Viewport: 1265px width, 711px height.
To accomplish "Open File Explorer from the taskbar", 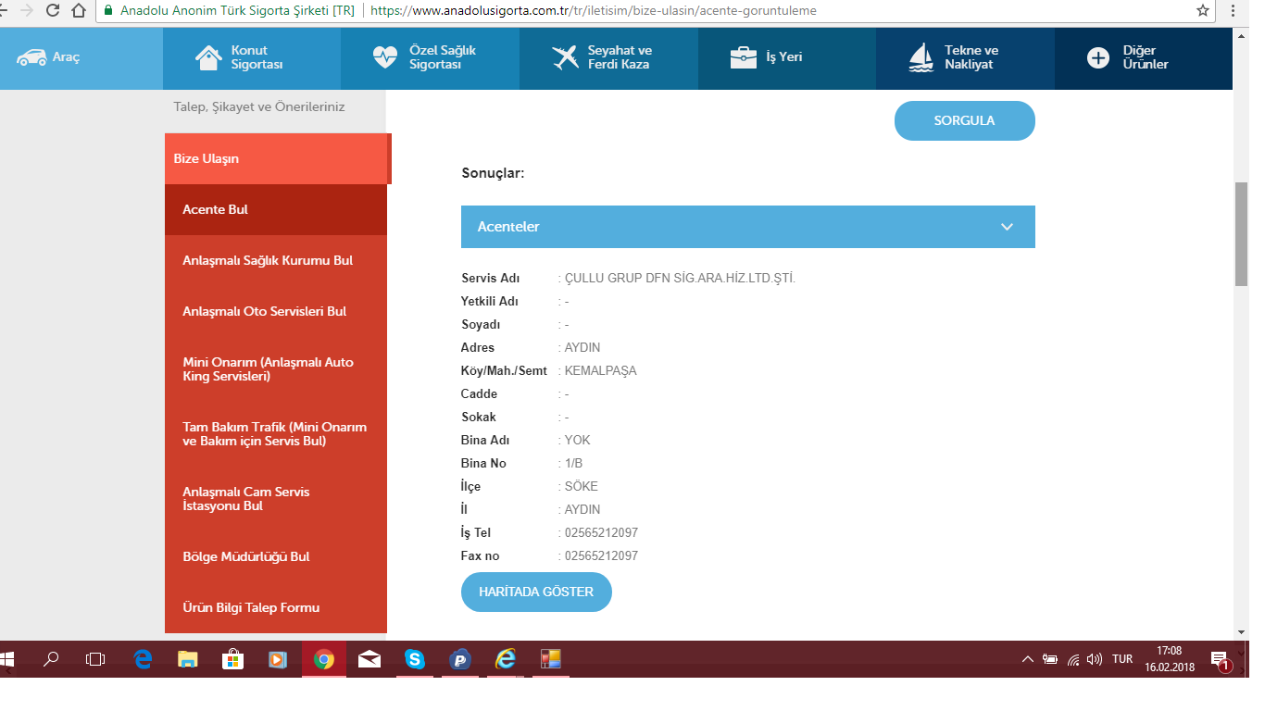I will (x=188, y=659).
